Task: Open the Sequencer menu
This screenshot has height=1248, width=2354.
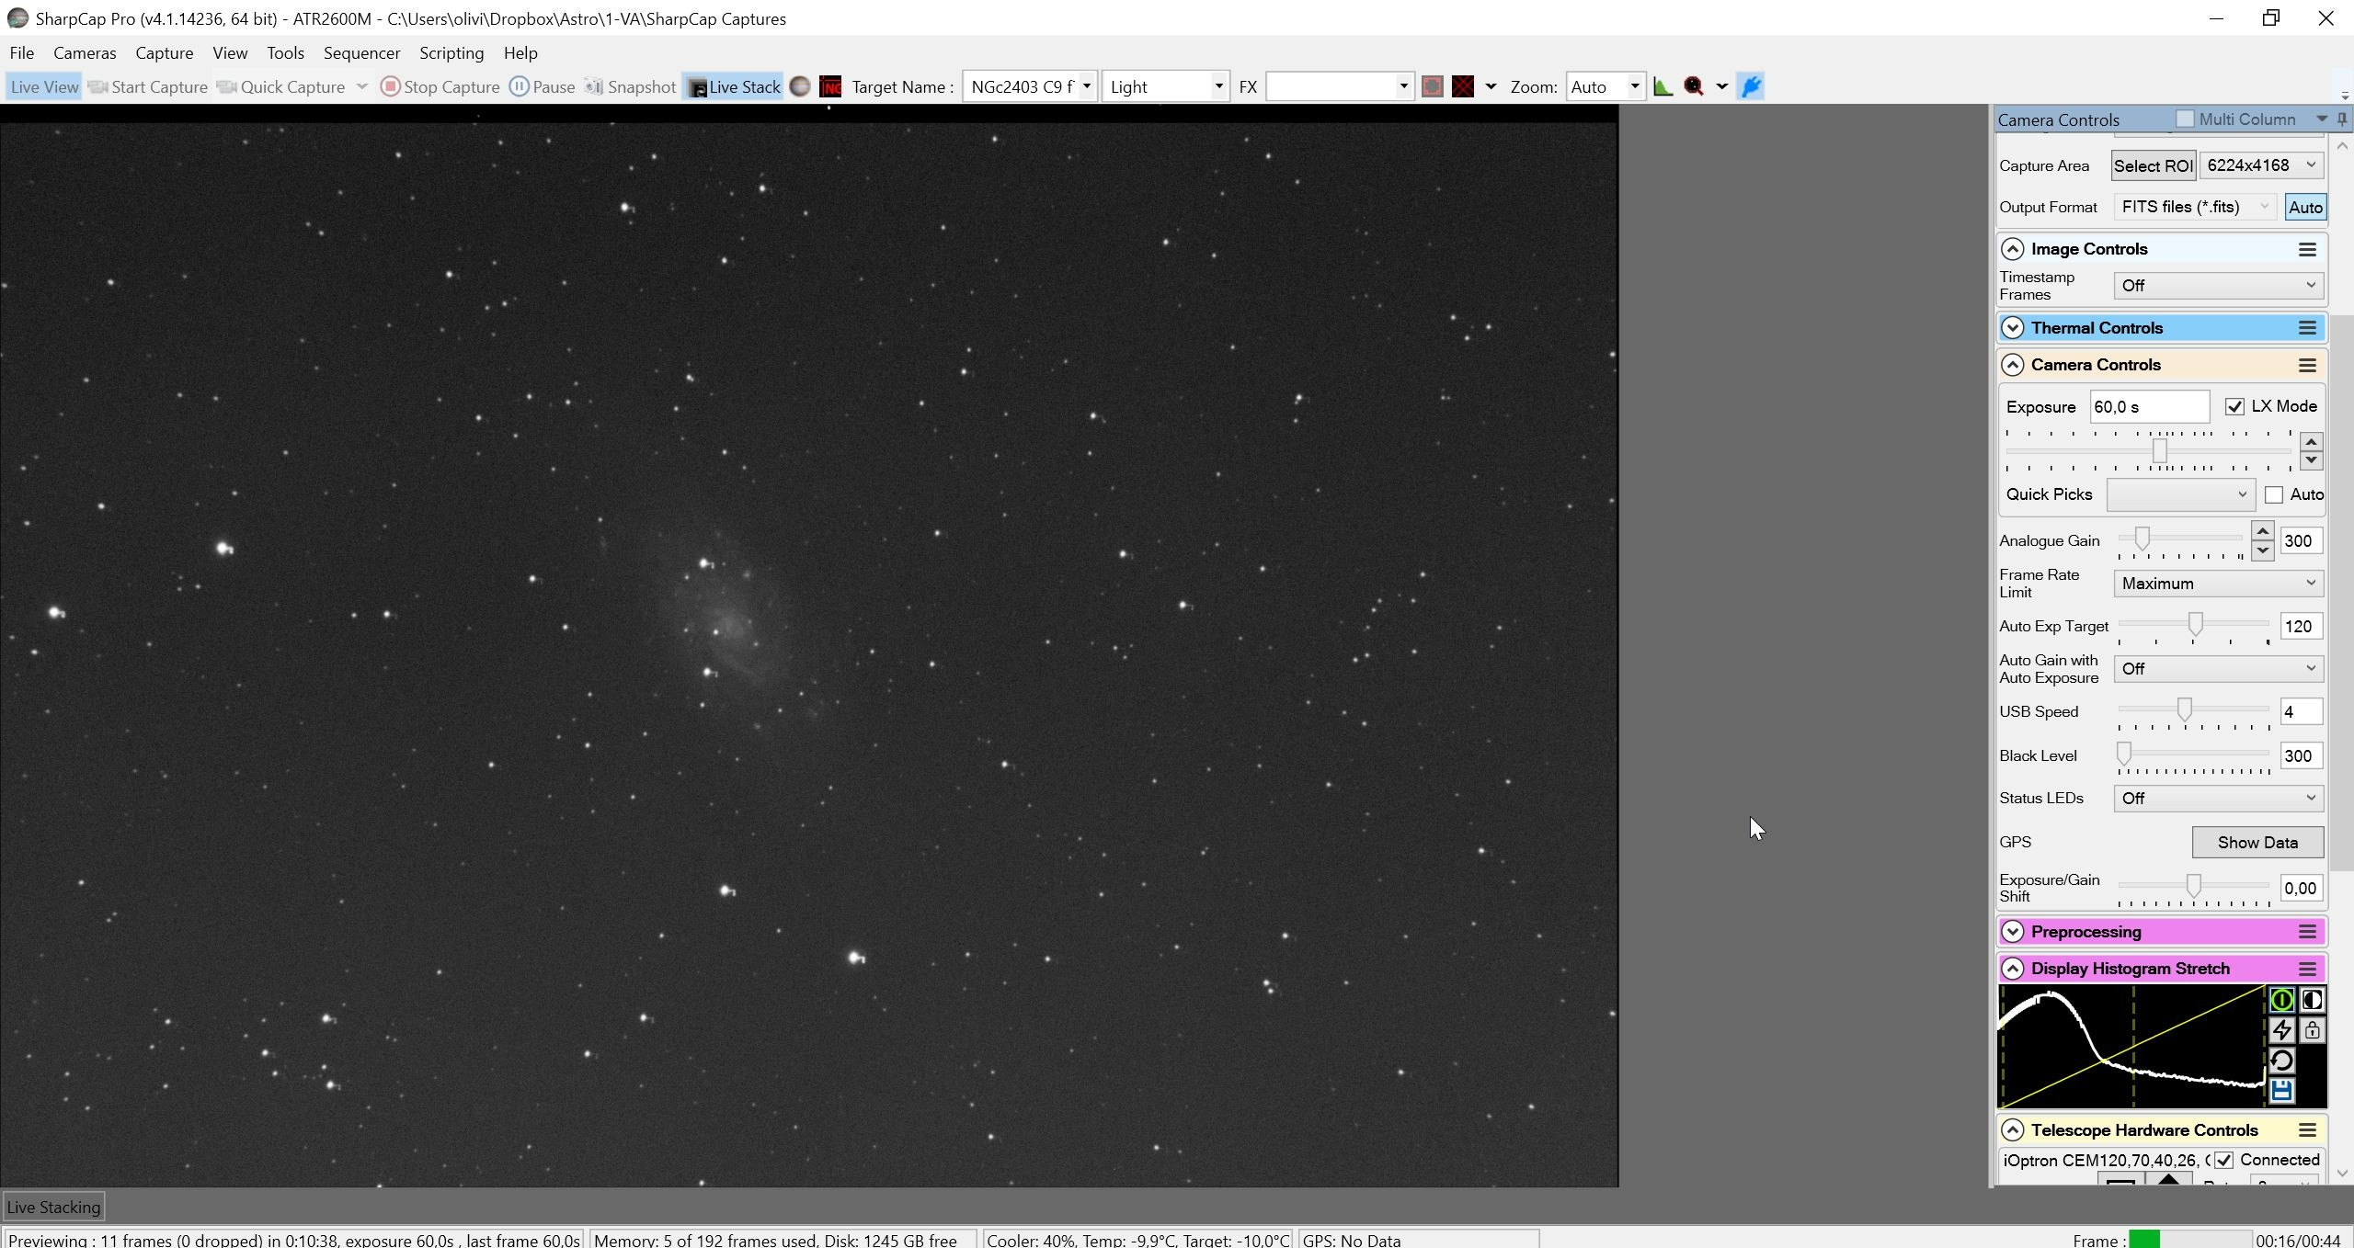Action: pyautogui.click(x=361, y=52)
